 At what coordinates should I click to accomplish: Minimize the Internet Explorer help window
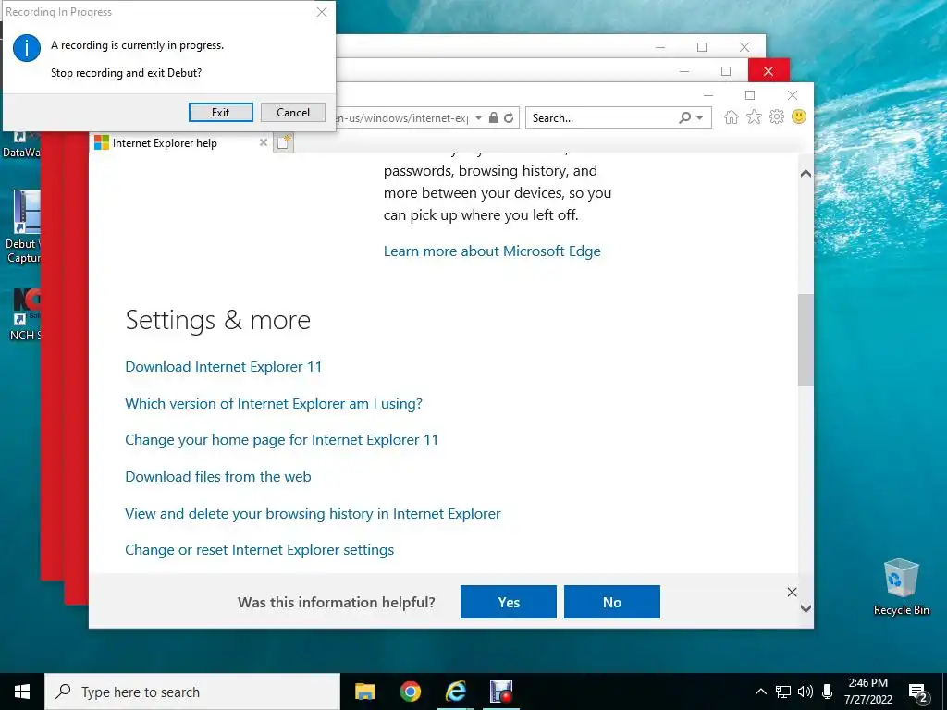(x=708, y=95)
